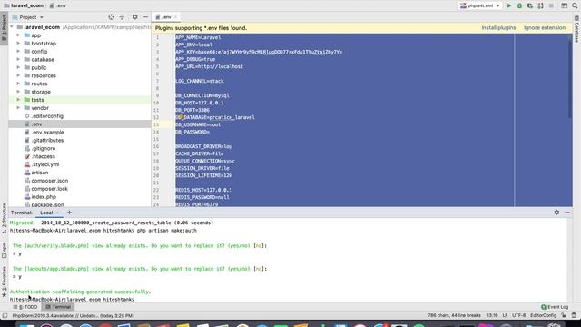The width and height of the screenshot is (581, 327).
Task: Open the Terminal tool window tab
Action: point(57,307)
